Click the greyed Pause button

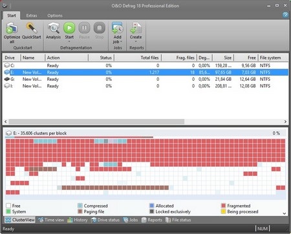pyautogui.click(x=84, y=28)
